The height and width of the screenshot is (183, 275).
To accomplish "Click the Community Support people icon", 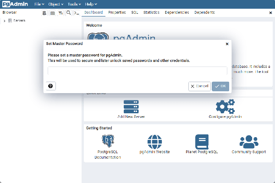I will point(249,142).
